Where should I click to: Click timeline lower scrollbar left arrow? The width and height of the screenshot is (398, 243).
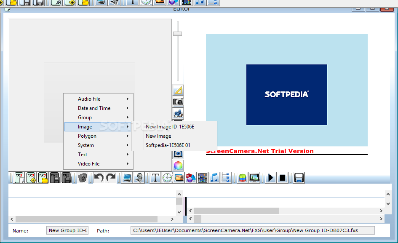click(x=190, y=219)
